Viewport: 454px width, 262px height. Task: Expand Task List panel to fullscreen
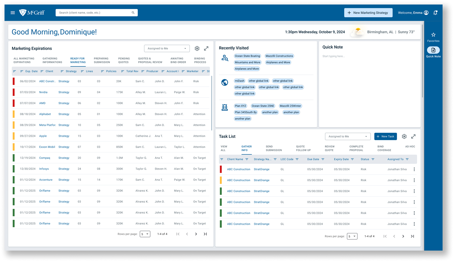click(x=413, y=136)
